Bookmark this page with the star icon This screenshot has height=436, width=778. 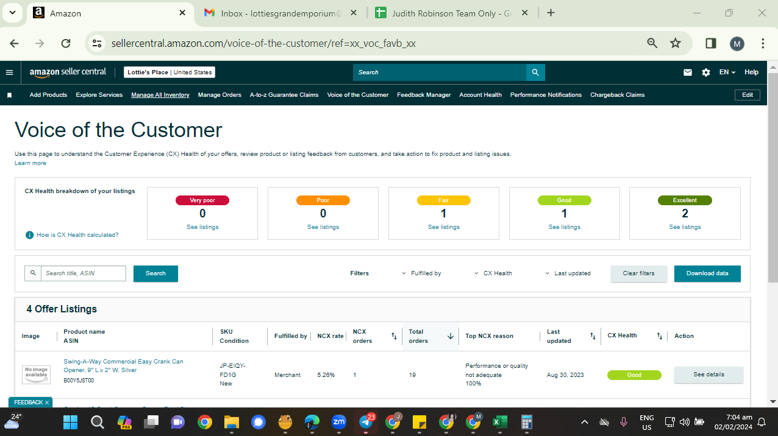[675, 43]
